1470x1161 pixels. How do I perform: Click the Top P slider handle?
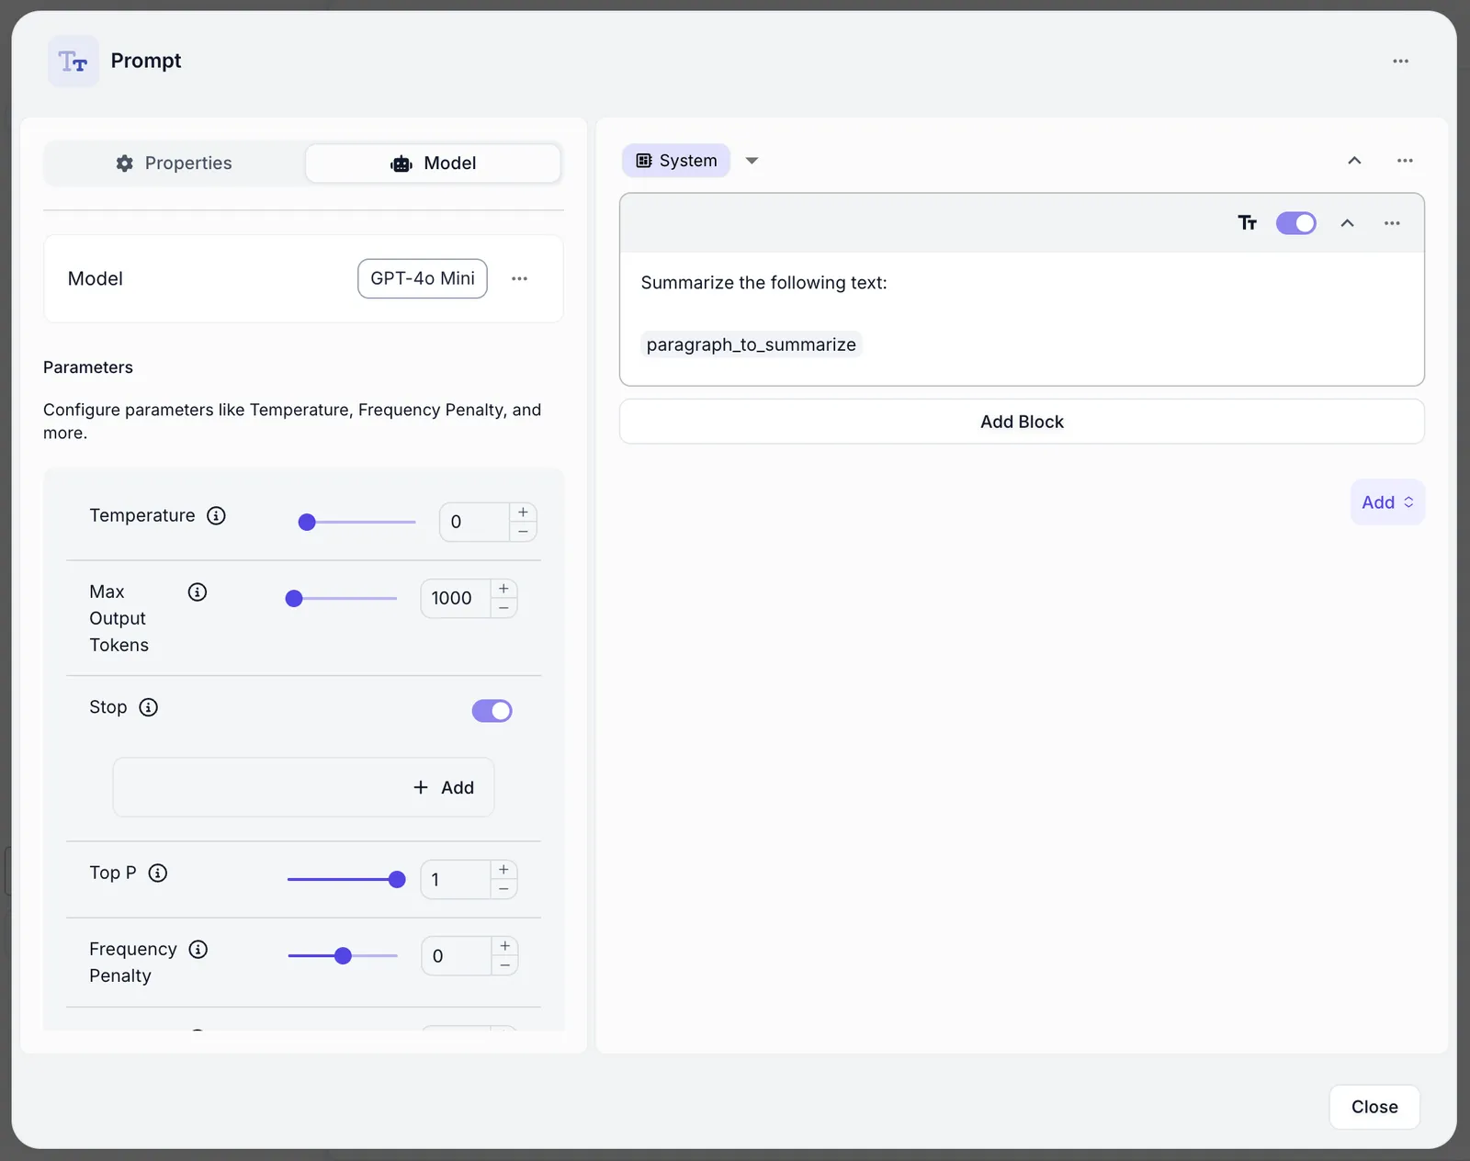pos(397,879)
